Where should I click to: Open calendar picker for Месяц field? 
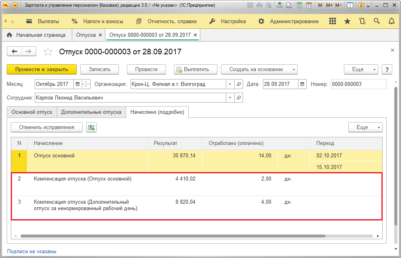78,84
